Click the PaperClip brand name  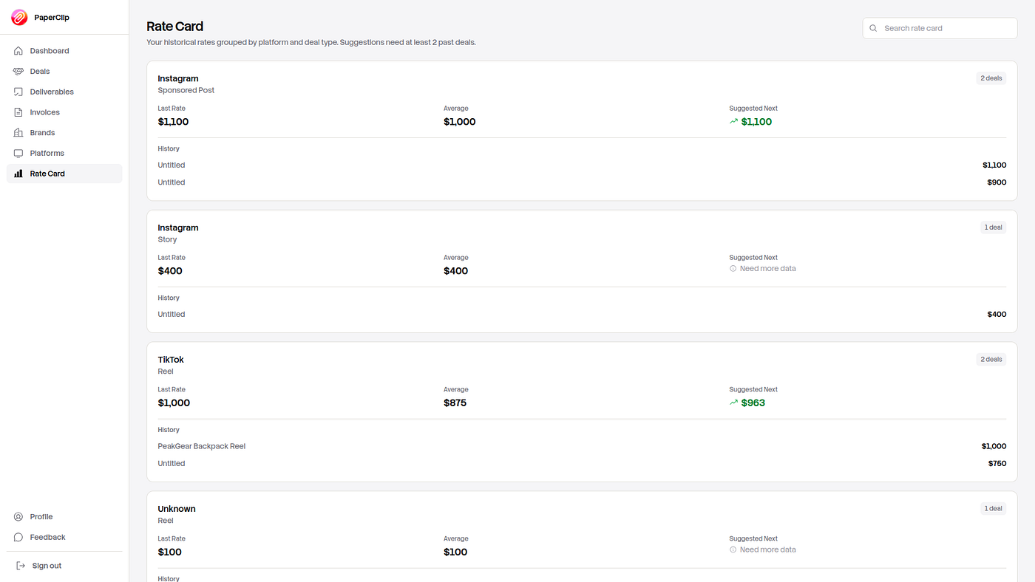52,18
